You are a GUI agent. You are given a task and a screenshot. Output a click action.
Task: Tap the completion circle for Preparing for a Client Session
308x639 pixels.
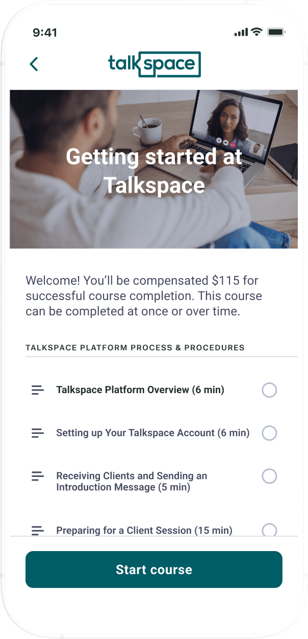click(x=269, y=531)
